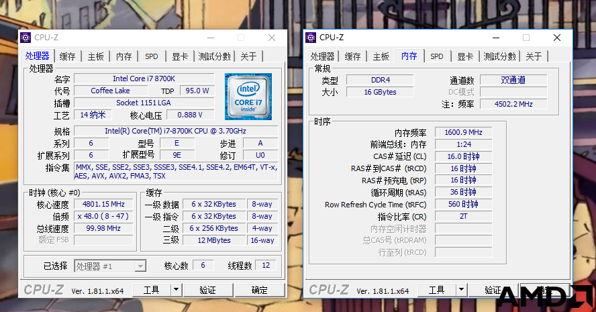The height and width of the screenshot is (312, 596).
Task: Open the 主板 tab in the right CPU-Z window
Action: (381, 56)
